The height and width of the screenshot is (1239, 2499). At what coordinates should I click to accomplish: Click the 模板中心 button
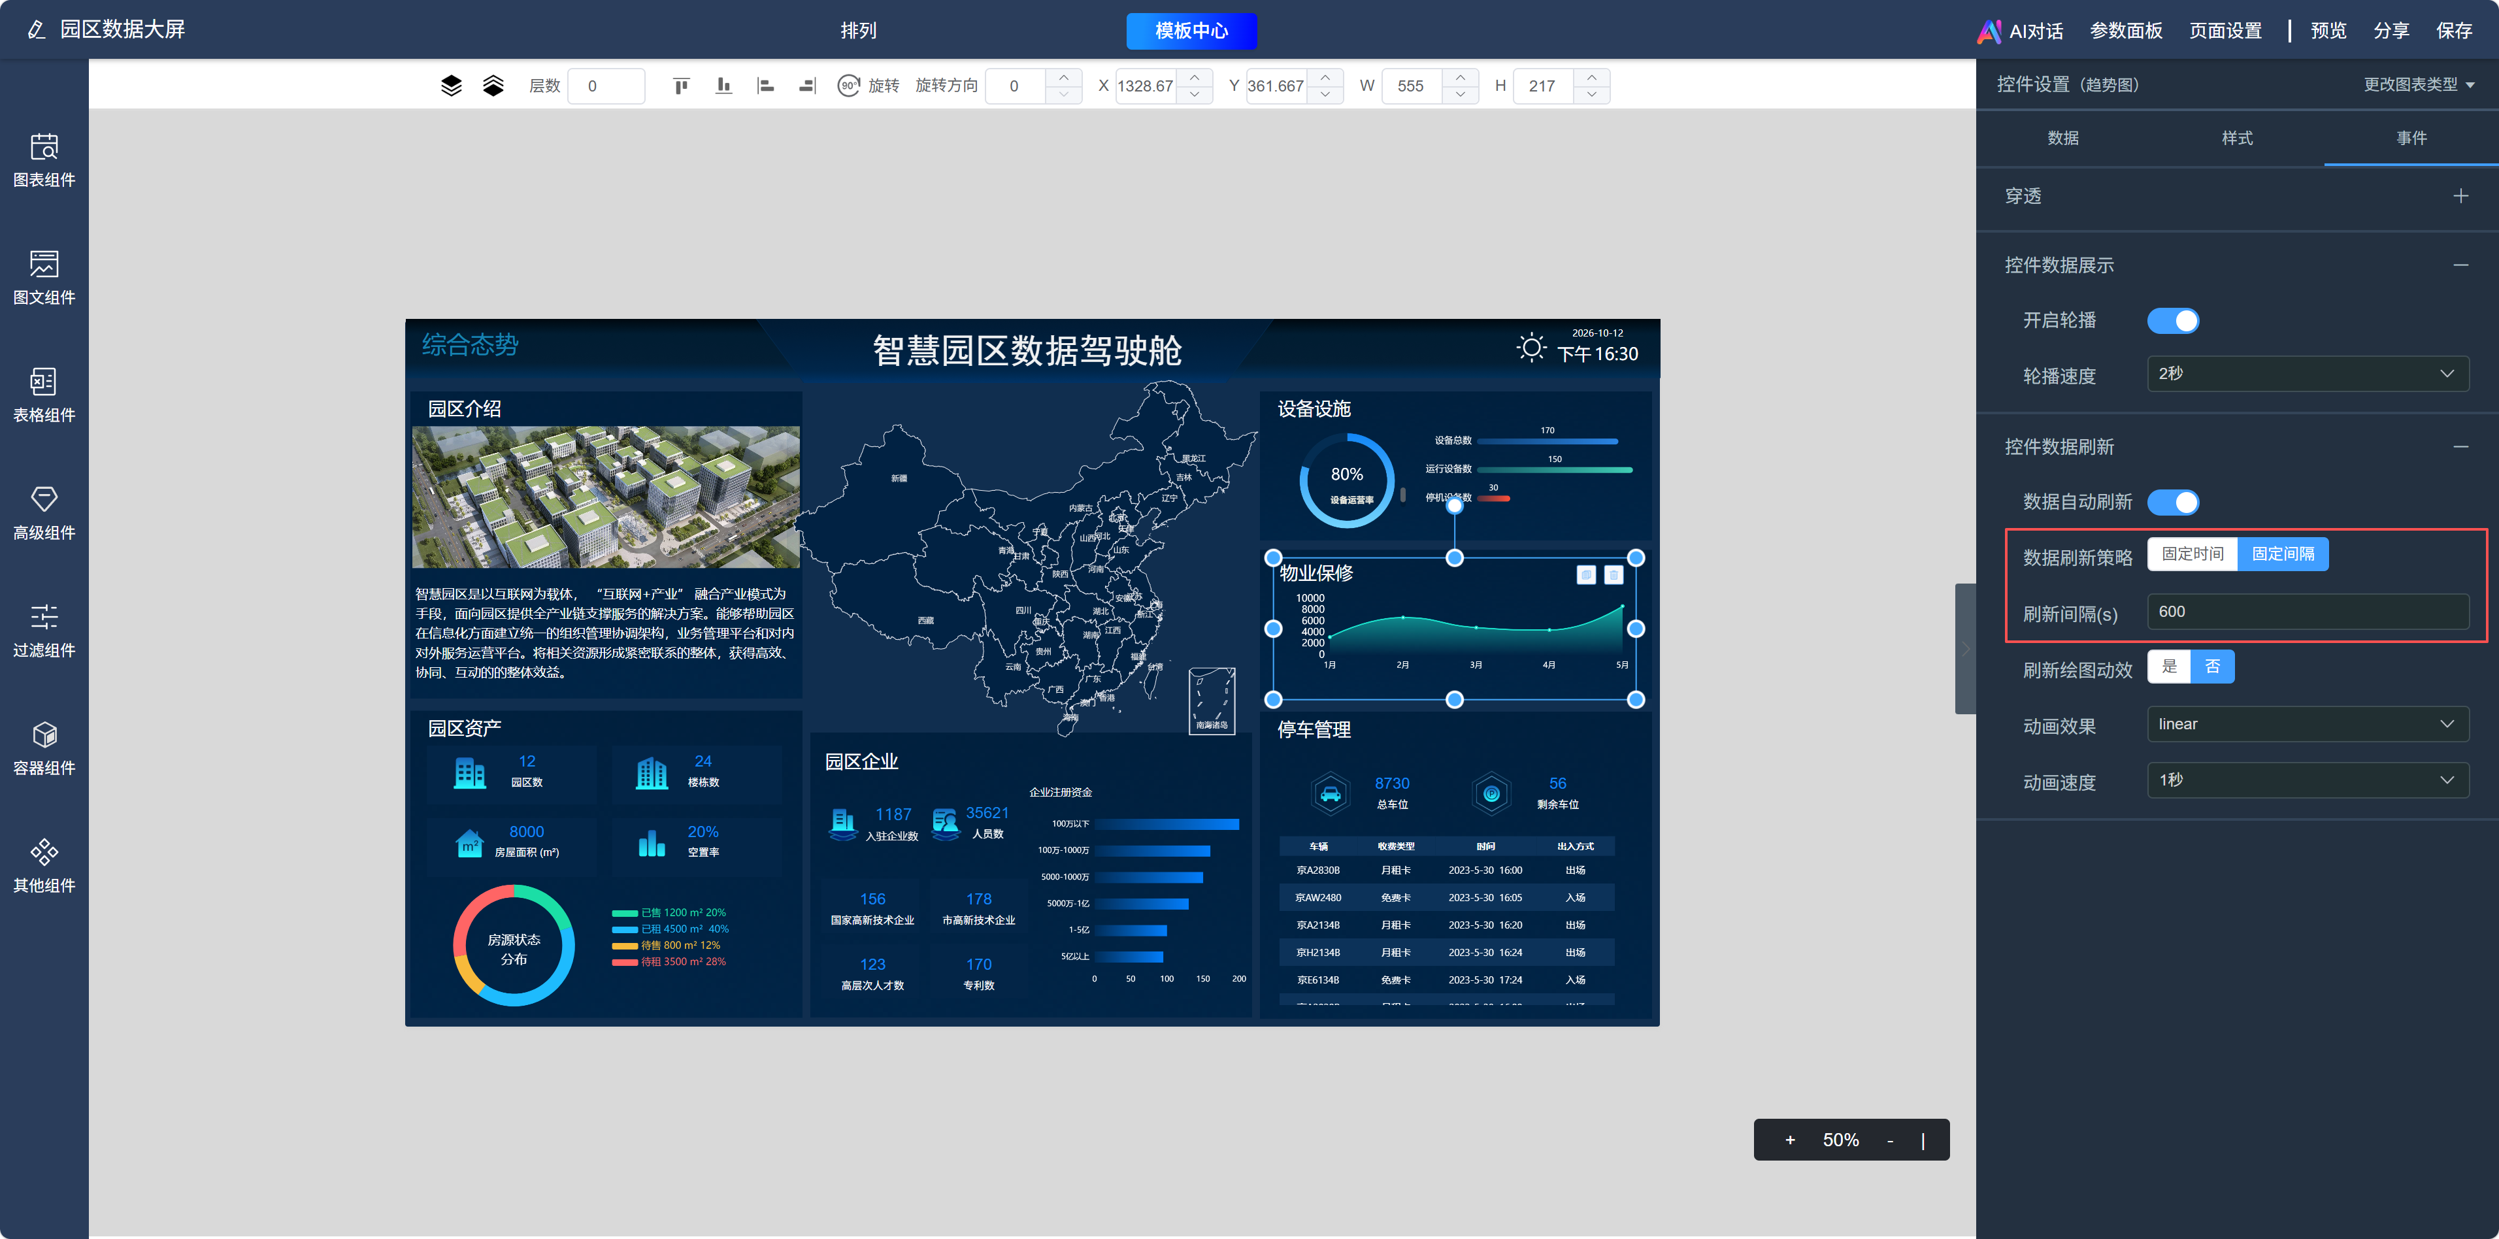click(1191, 30)
